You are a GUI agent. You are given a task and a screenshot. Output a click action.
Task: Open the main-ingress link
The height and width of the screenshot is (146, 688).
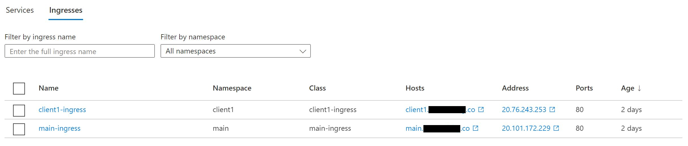60,128
